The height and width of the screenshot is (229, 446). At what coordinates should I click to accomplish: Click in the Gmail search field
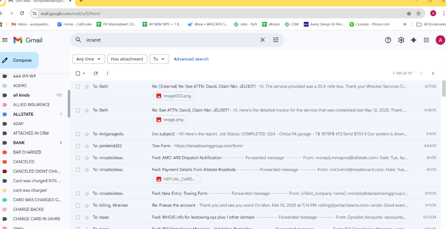pyautogui.click(x=168, y=40)
